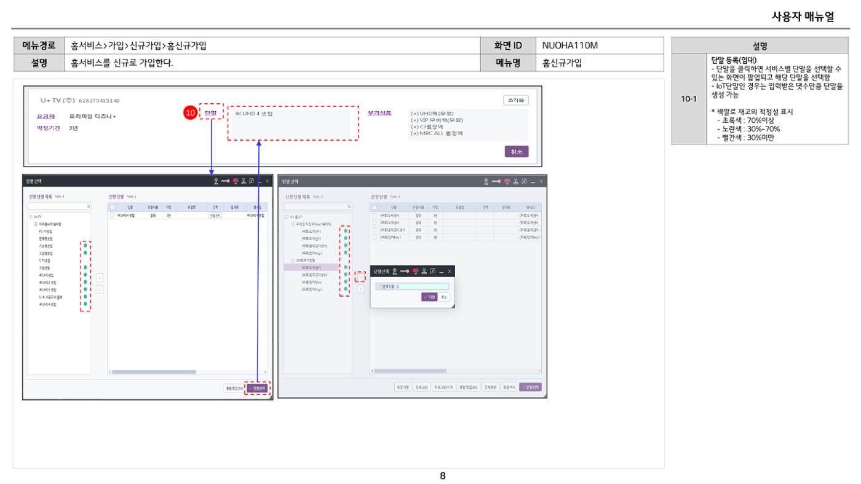Click org-chart icon in IoT 단말 선택 title bar
This screenshot has height=484, width=861.
515,181
